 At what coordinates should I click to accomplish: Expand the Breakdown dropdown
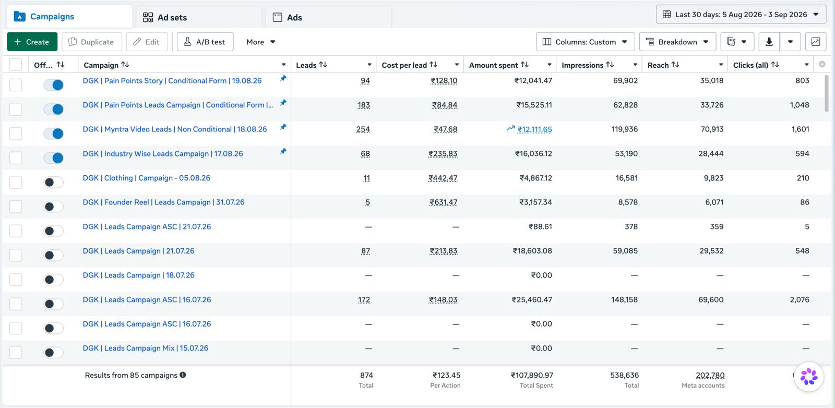(x=677, y=42)
